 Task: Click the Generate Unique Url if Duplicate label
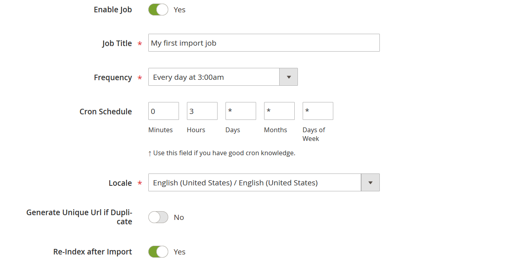79,217
